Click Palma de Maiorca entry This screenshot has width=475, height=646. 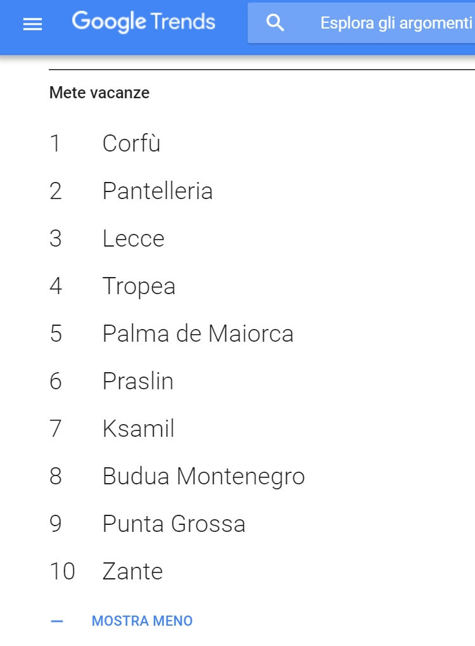198,333
